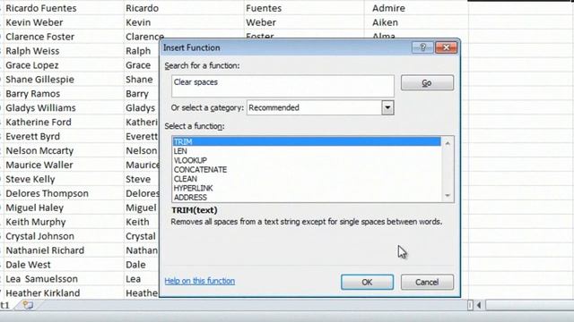Screen dimensions: 574x322
Task: Select cell 'Barry Ramos'
Action: pos(64,93)
